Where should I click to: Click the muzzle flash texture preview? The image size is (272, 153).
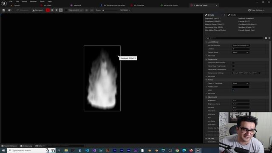[x=102, y=78]
